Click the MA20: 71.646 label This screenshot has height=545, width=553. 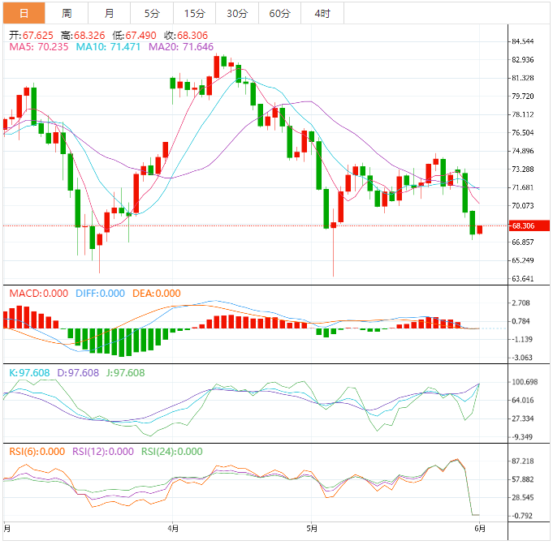click(x=181, y=47)
